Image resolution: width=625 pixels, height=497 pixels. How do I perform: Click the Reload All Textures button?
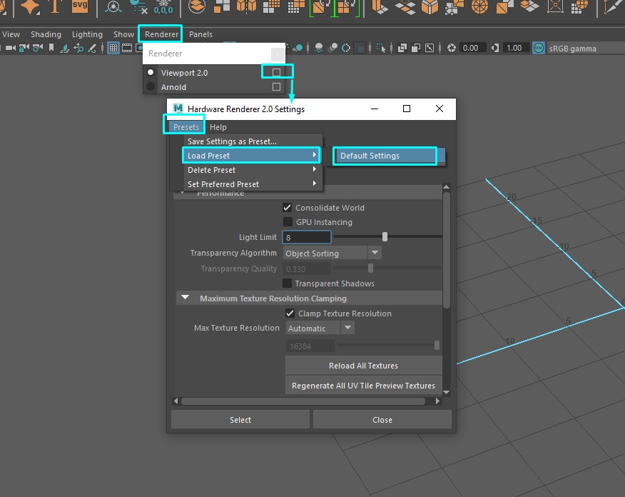(x=364, y=366)
